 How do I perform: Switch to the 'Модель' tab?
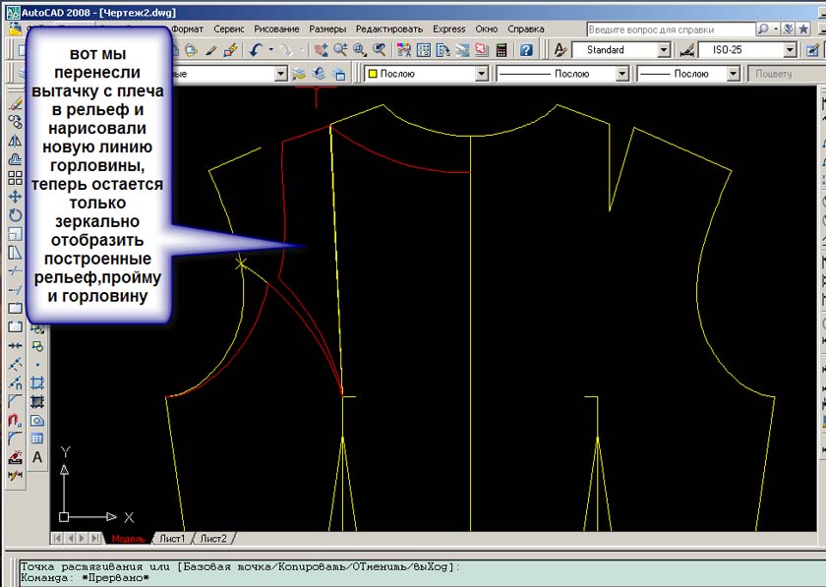click(x=128, y=539)
